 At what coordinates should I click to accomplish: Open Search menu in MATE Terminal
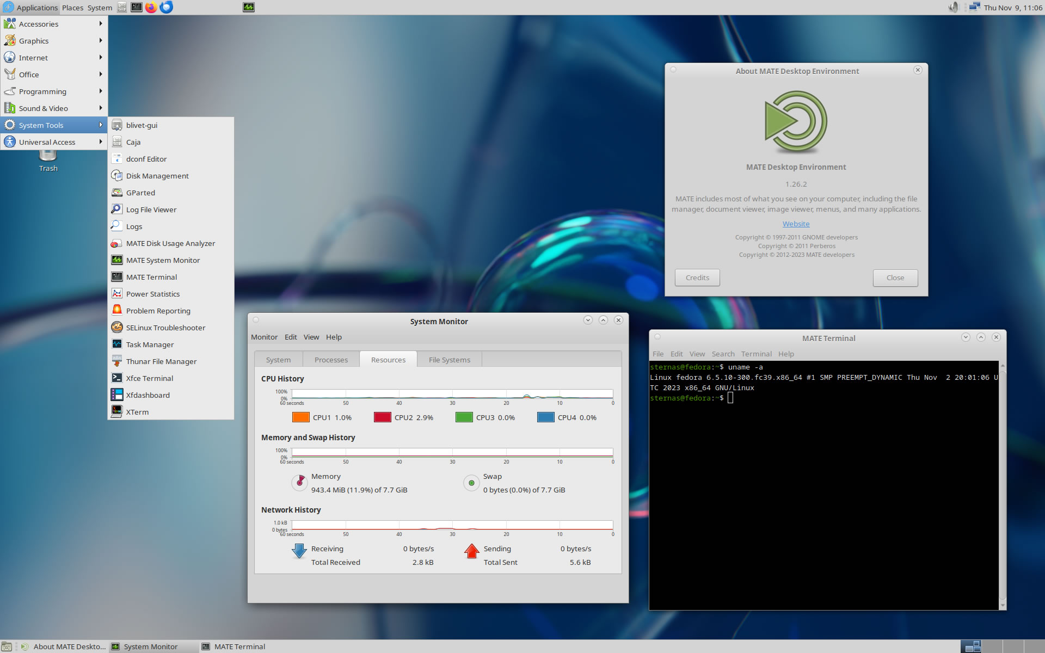click(x=723, y=354)
